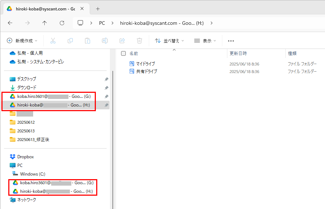325x209 pixels.
Task: Open the 共有ドライブ folder
Action: tap(146, 72)
